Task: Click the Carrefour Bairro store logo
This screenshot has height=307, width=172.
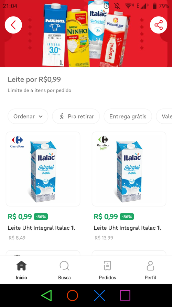Action: click(103, 143)
